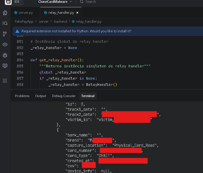Viewport: 203px width, 173px height.
Task: Open the Search panel icon in sidebar
Action: pyautogui.click(x=5, y=23)
